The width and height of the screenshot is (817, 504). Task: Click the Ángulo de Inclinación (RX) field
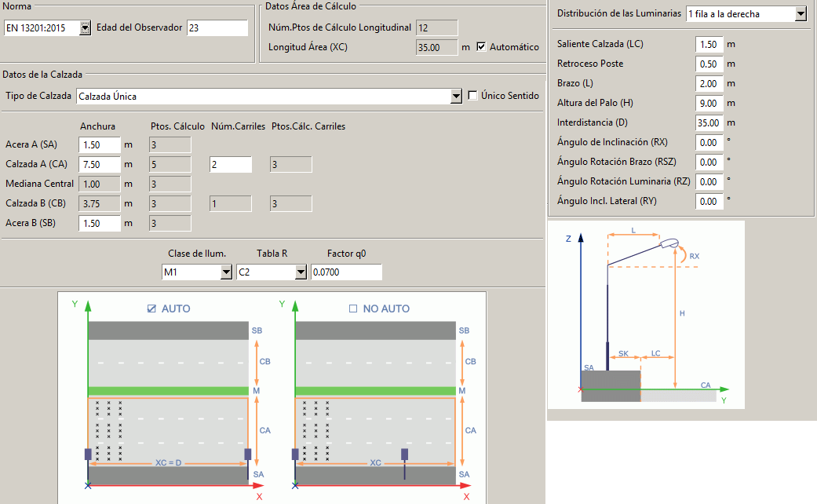(709, 142)
